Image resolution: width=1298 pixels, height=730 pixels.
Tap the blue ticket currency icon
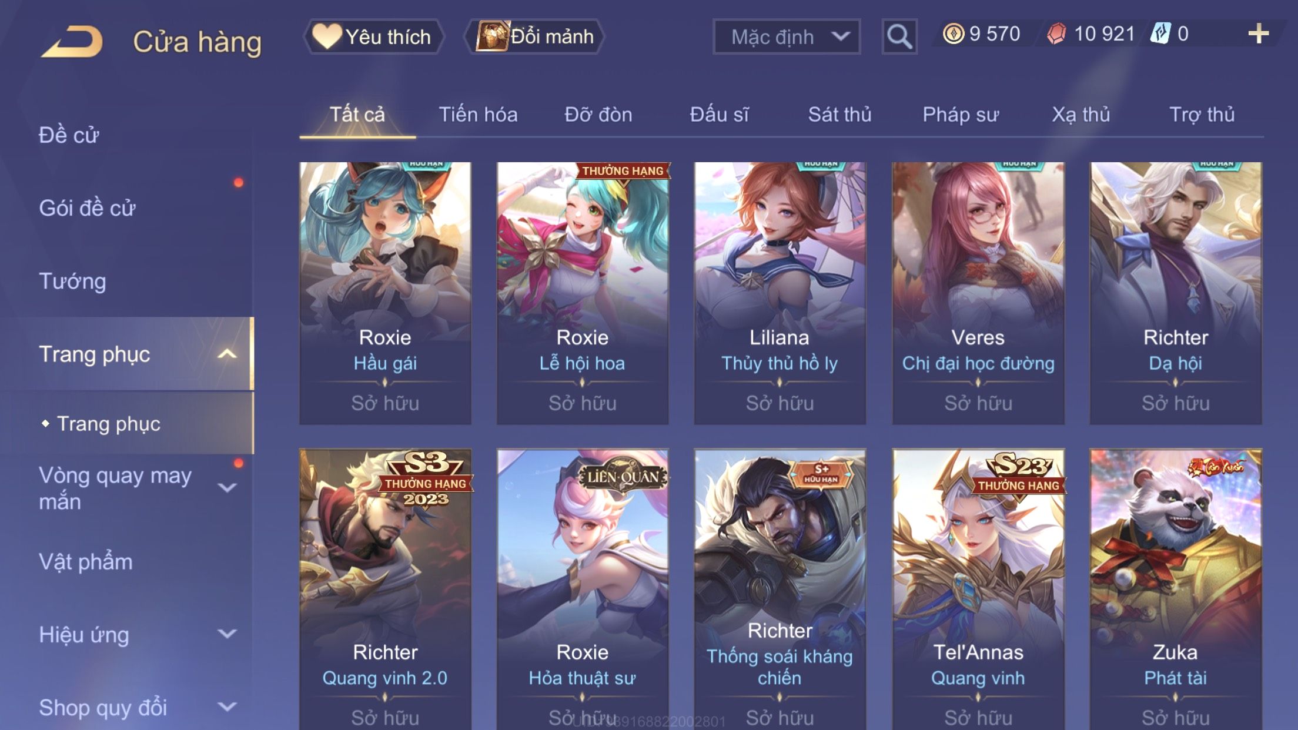(x=1160, y=34)
